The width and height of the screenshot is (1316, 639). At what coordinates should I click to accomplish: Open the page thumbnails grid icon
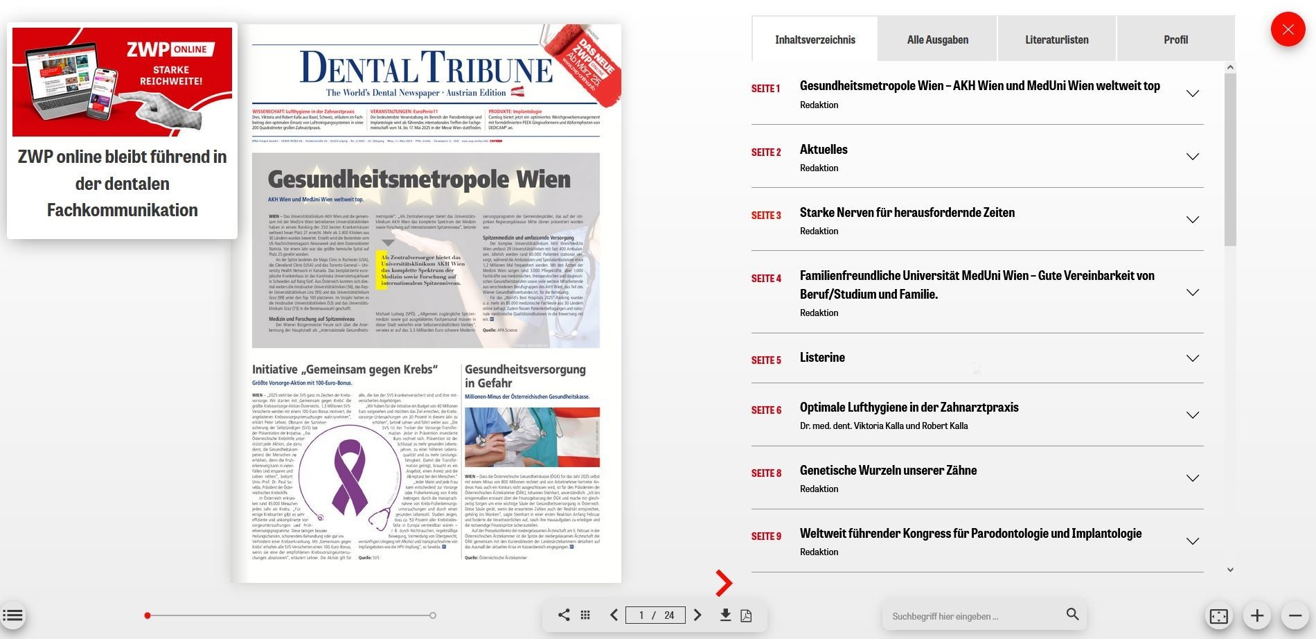coord(585,615)
